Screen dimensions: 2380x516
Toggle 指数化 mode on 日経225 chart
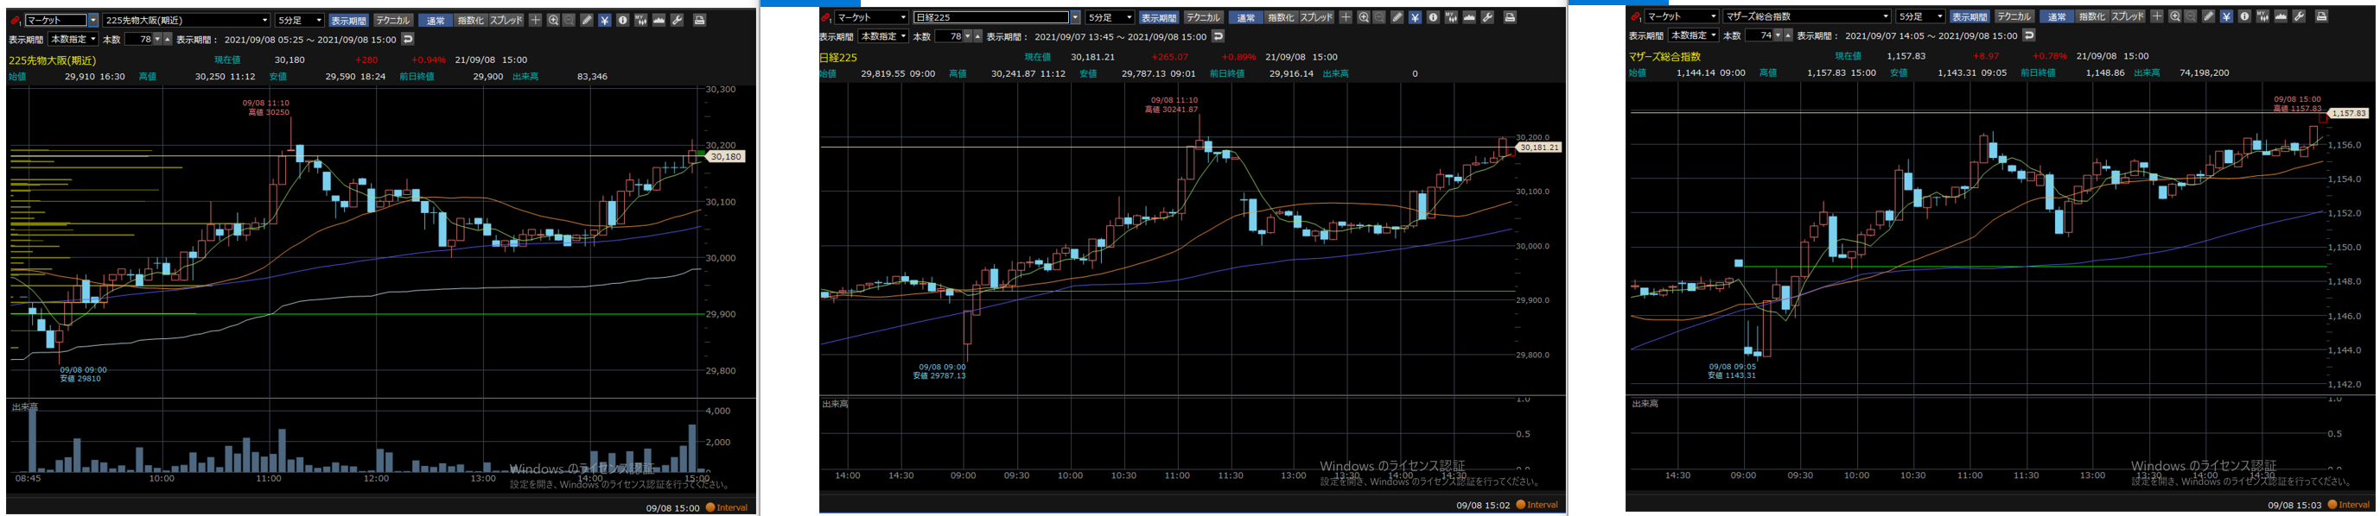[1280, 17]
